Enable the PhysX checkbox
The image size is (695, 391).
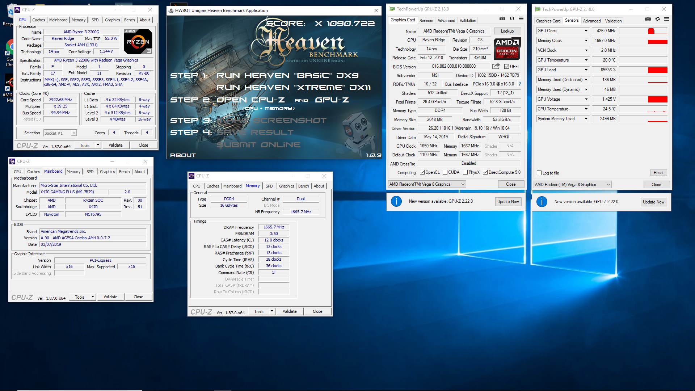click(x=465, y=172)
